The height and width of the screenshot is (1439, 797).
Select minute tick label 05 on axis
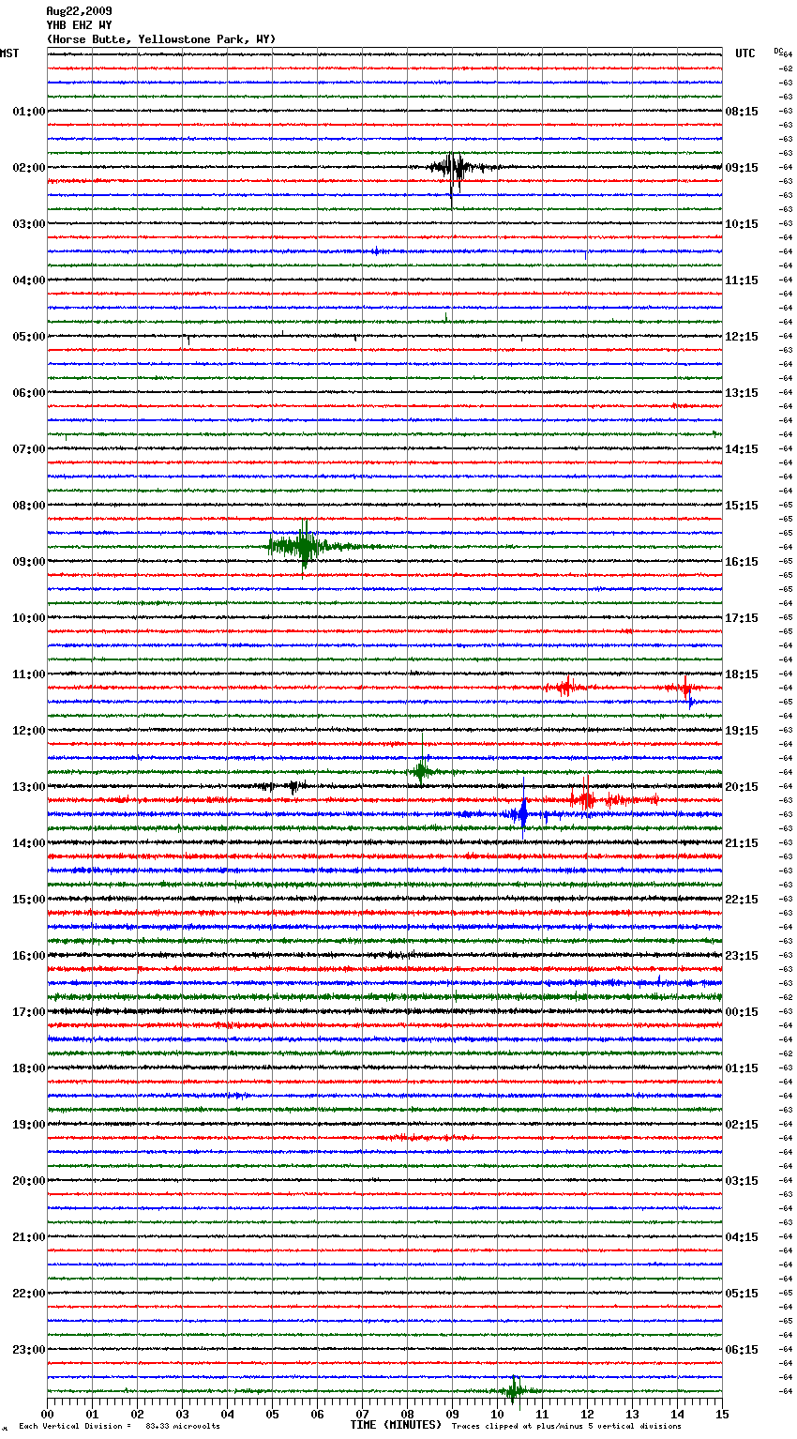pos(273,1414)
